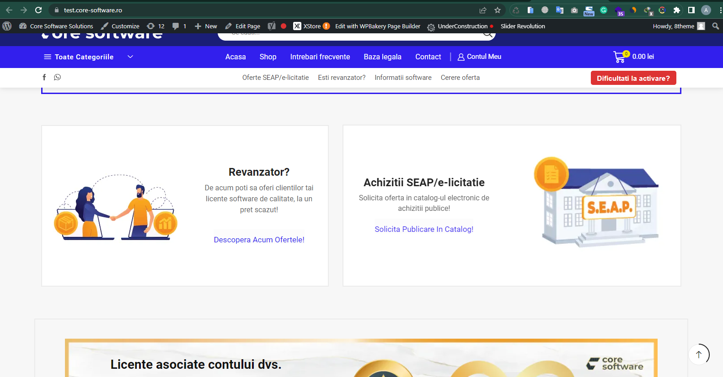
Task: Open the WordPress logo menu
Action: click(7, 26)
